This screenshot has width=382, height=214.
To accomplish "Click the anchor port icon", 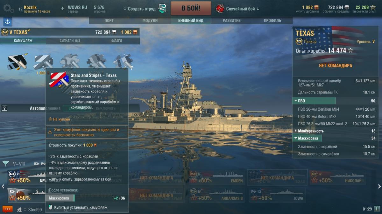I will (x=8, y=22).
